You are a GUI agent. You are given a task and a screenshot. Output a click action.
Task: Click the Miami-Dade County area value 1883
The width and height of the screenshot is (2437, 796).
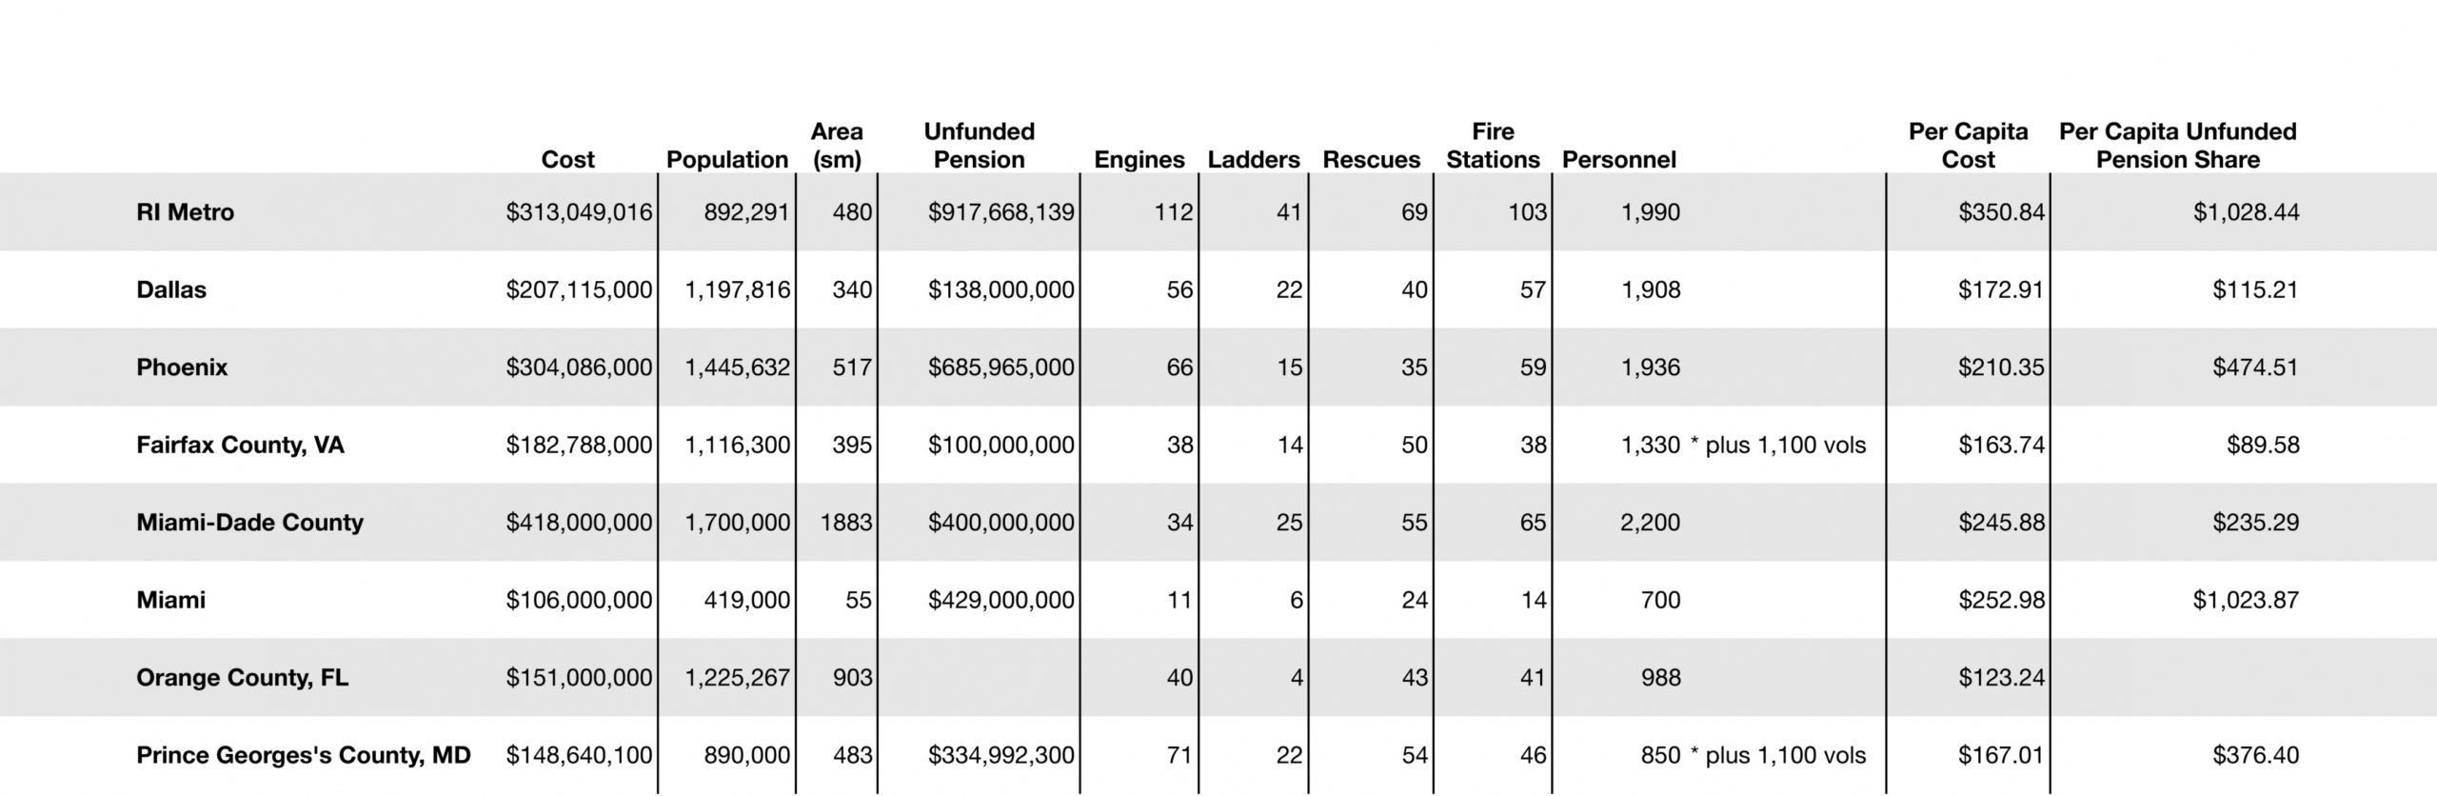pos(846,523)
